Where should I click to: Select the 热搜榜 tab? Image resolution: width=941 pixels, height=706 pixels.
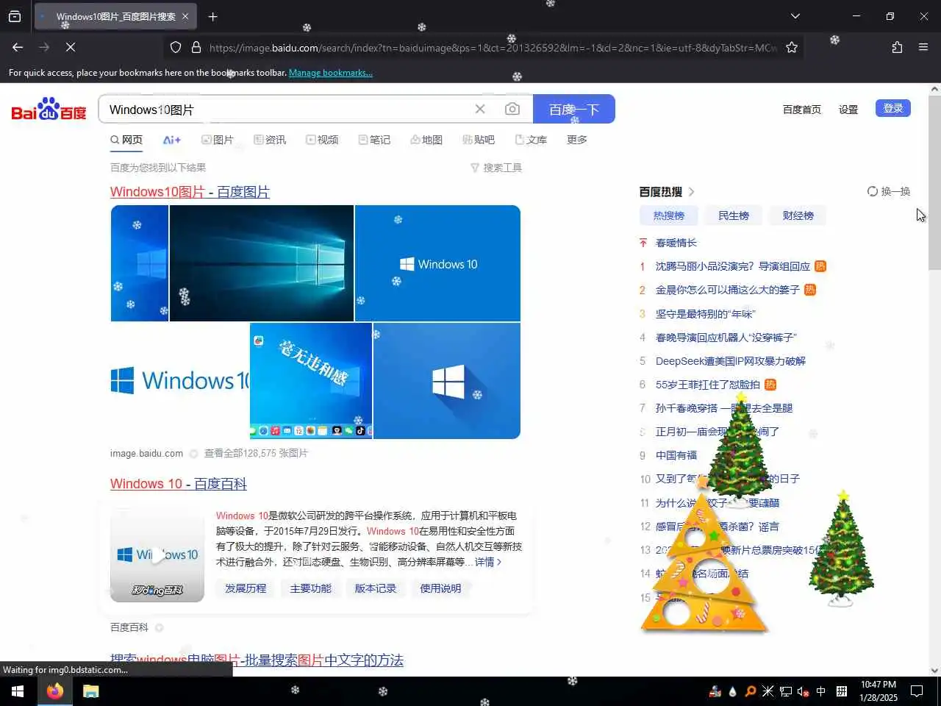click(x=668, y=215)
